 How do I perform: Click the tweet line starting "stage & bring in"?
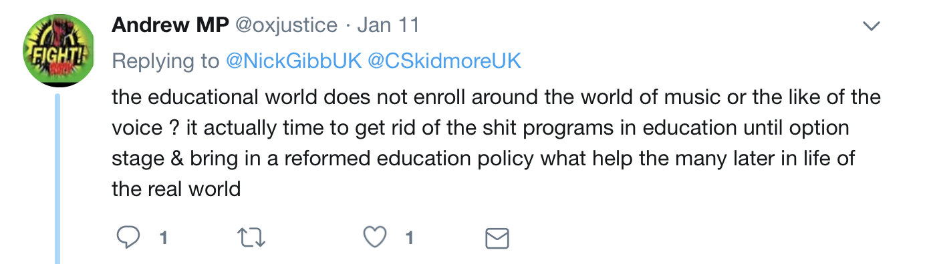484,159
